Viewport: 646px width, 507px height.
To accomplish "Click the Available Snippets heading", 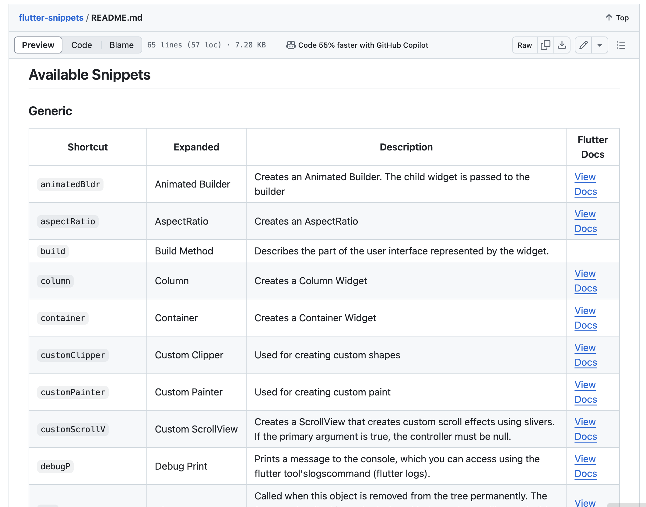I will pyautogui.click(x=90, y=75).
